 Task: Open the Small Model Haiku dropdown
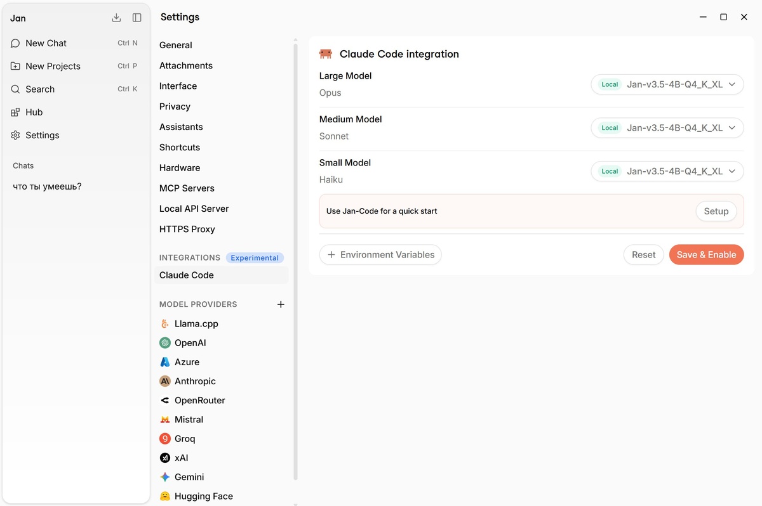click(667, 171)
